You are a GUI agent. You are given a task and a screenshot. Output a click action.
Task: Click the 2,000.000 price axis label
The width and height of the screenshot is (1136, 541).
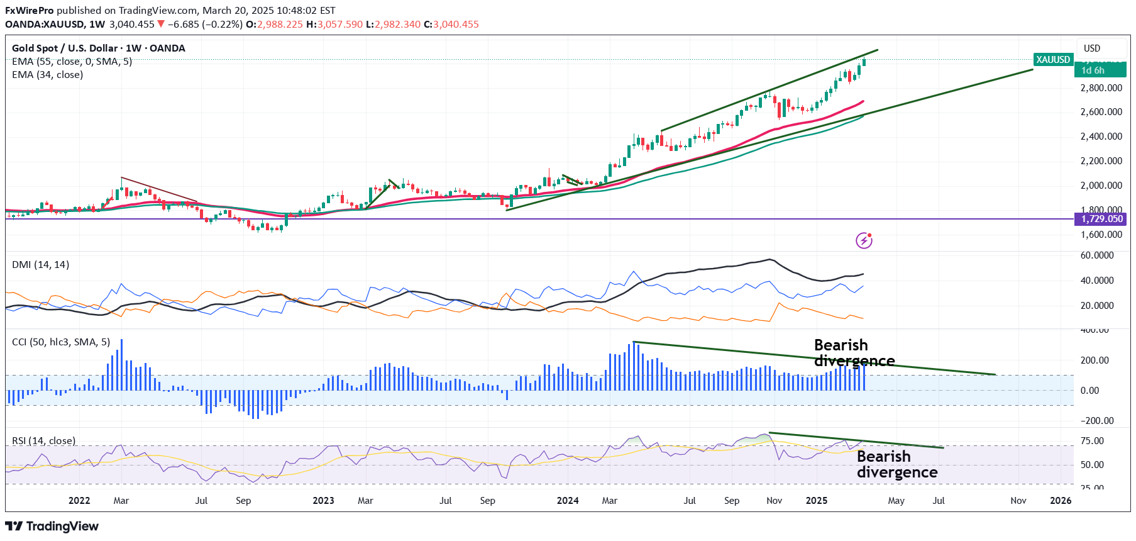(x=1101, y=186)
